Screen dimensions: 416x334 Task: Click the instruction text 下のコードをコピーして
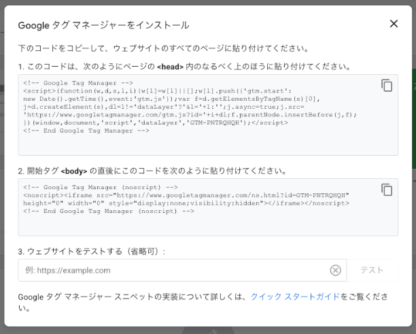[163, 48]
